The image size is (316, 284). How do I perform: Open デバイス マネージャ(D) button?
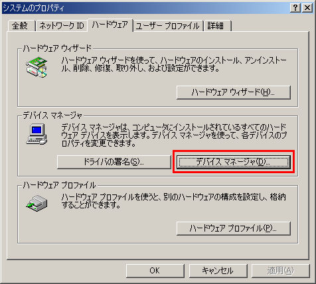(x=233, y=162)
